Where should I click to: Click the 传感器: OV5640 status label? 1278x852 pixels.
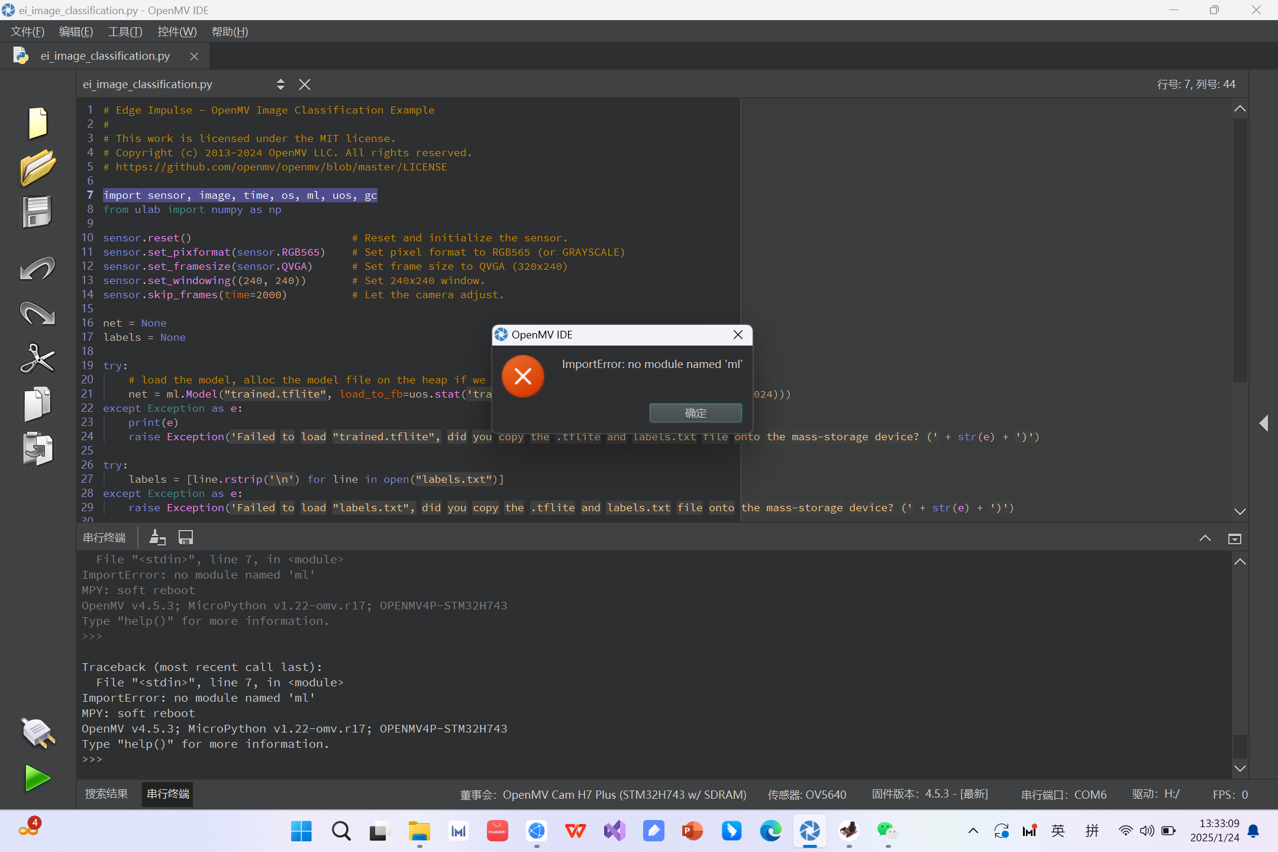[807, 795]
